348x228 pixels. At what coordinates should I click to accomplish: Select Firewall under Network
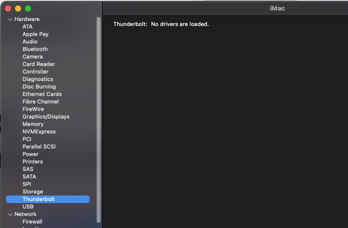coord(33,222)
